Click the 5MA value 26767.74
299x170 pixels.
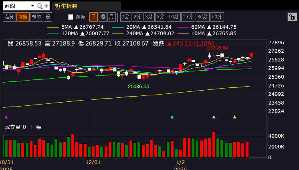(x=91, y=27)
